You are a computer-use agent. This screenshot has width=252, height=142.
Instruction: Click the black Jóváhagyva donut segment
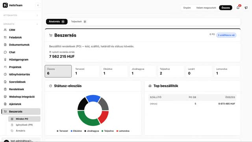click(83, 104)
